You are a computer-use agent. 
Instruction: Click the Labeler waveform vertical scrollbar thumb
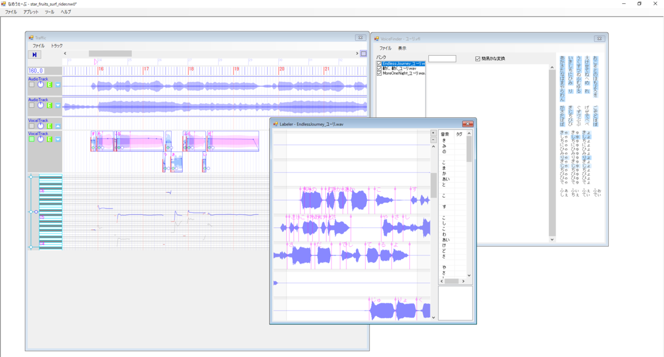(x=433, y=185)
